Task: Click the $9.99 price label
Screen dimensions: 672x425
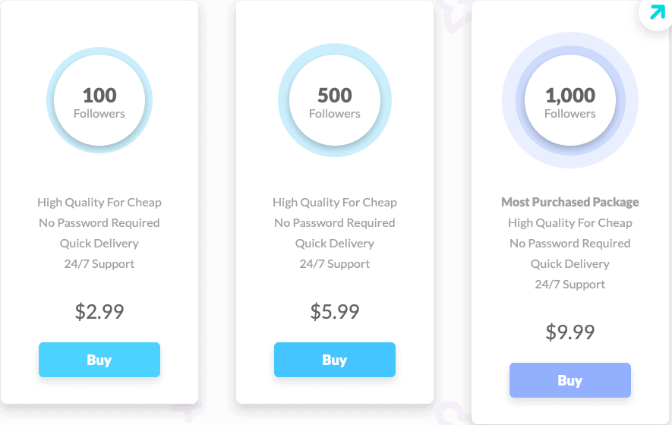Action: click(x=570, y=332)
